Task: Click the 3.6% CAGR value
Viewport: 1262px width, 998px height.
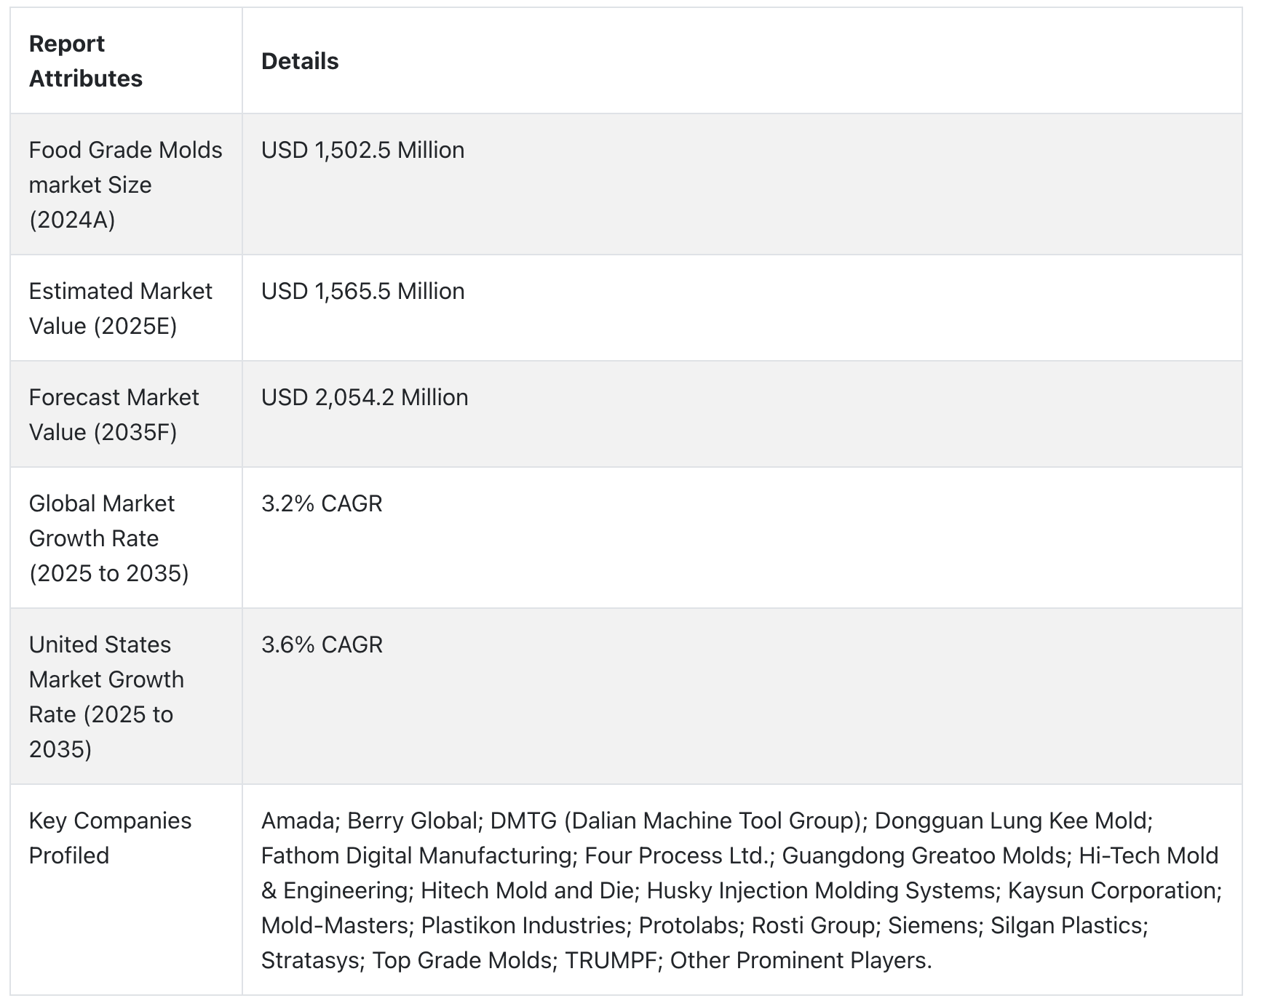Action: 322,644
